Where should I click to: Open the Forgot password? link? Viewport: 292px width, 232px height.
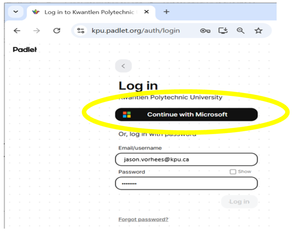[143, 219]
